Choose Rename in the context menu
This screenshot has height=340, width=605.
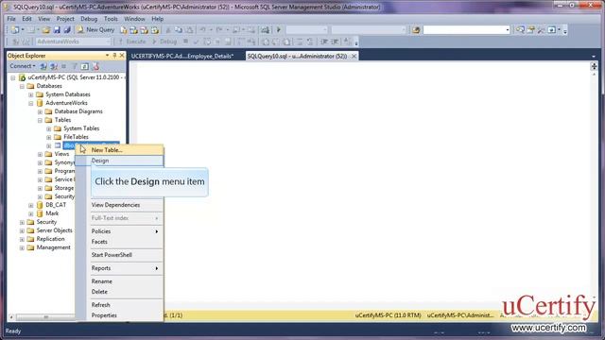coord(119,281)
